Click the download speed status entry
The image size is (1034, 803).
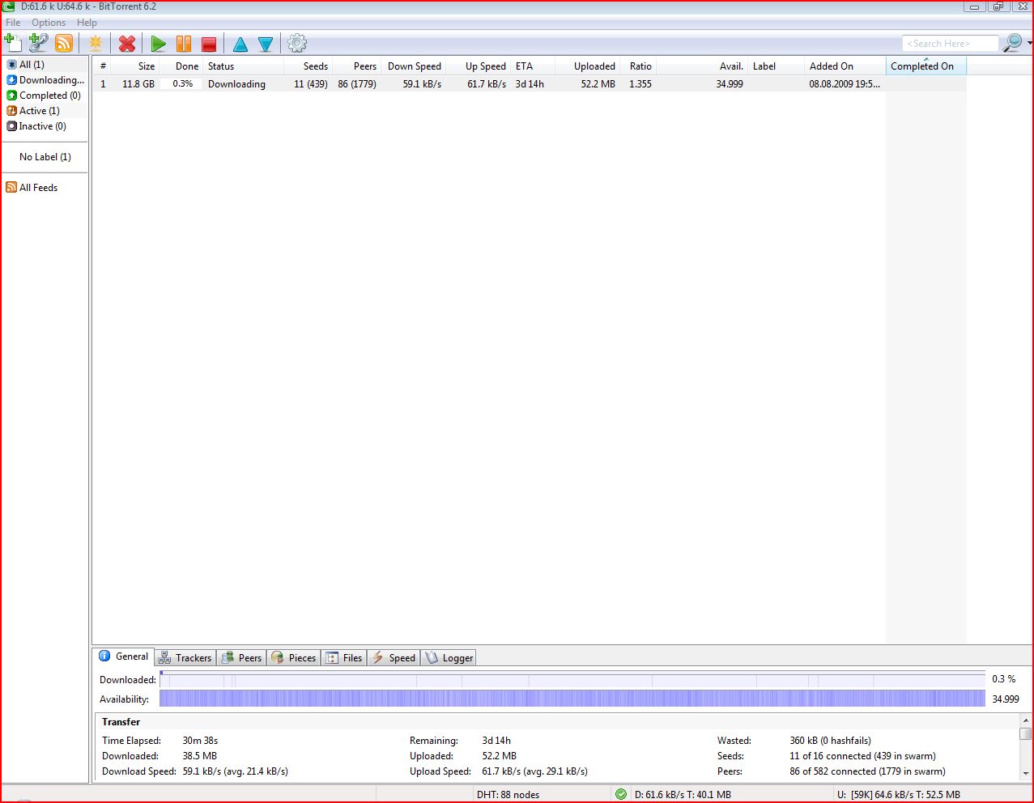(683, 795)
